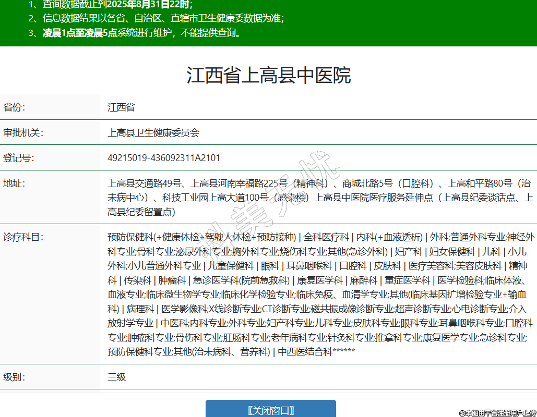Click the hospital title 江西省上高县中医院
The width and height of the screenshot is (537, 417).
tap(268, 76)
